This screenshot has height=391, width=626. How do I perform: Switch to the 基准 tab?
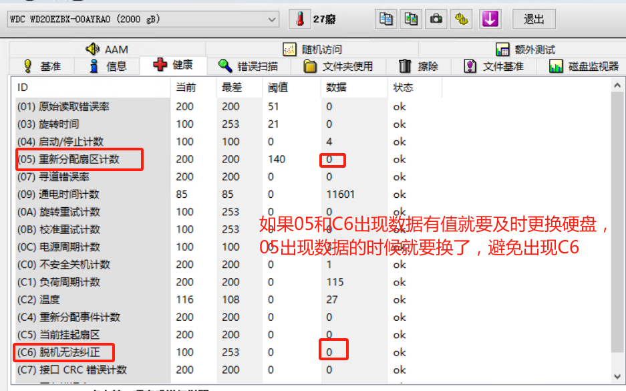coord(42,66)
